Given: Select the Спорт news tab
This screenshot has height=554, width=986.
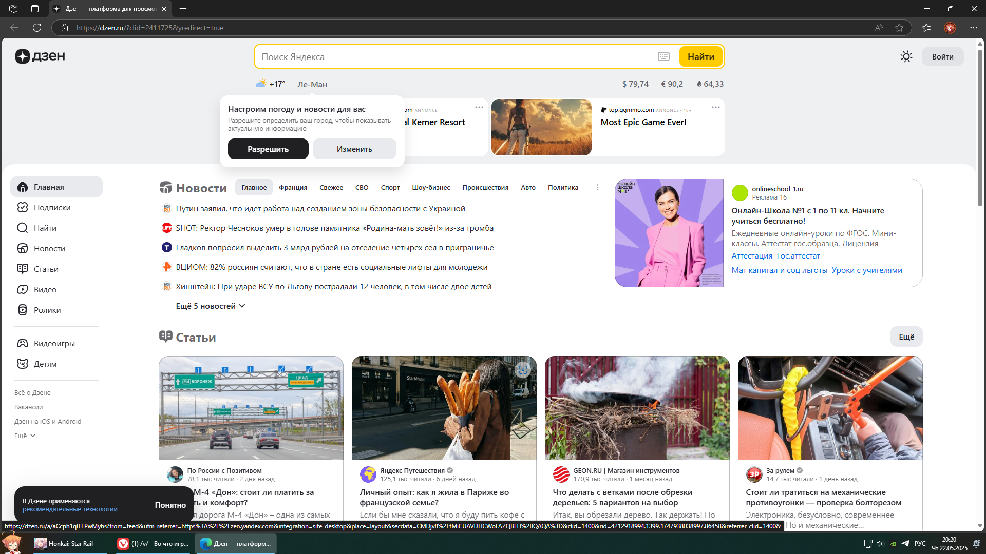Looking at the screenshot, I should [x=390, y=187].
